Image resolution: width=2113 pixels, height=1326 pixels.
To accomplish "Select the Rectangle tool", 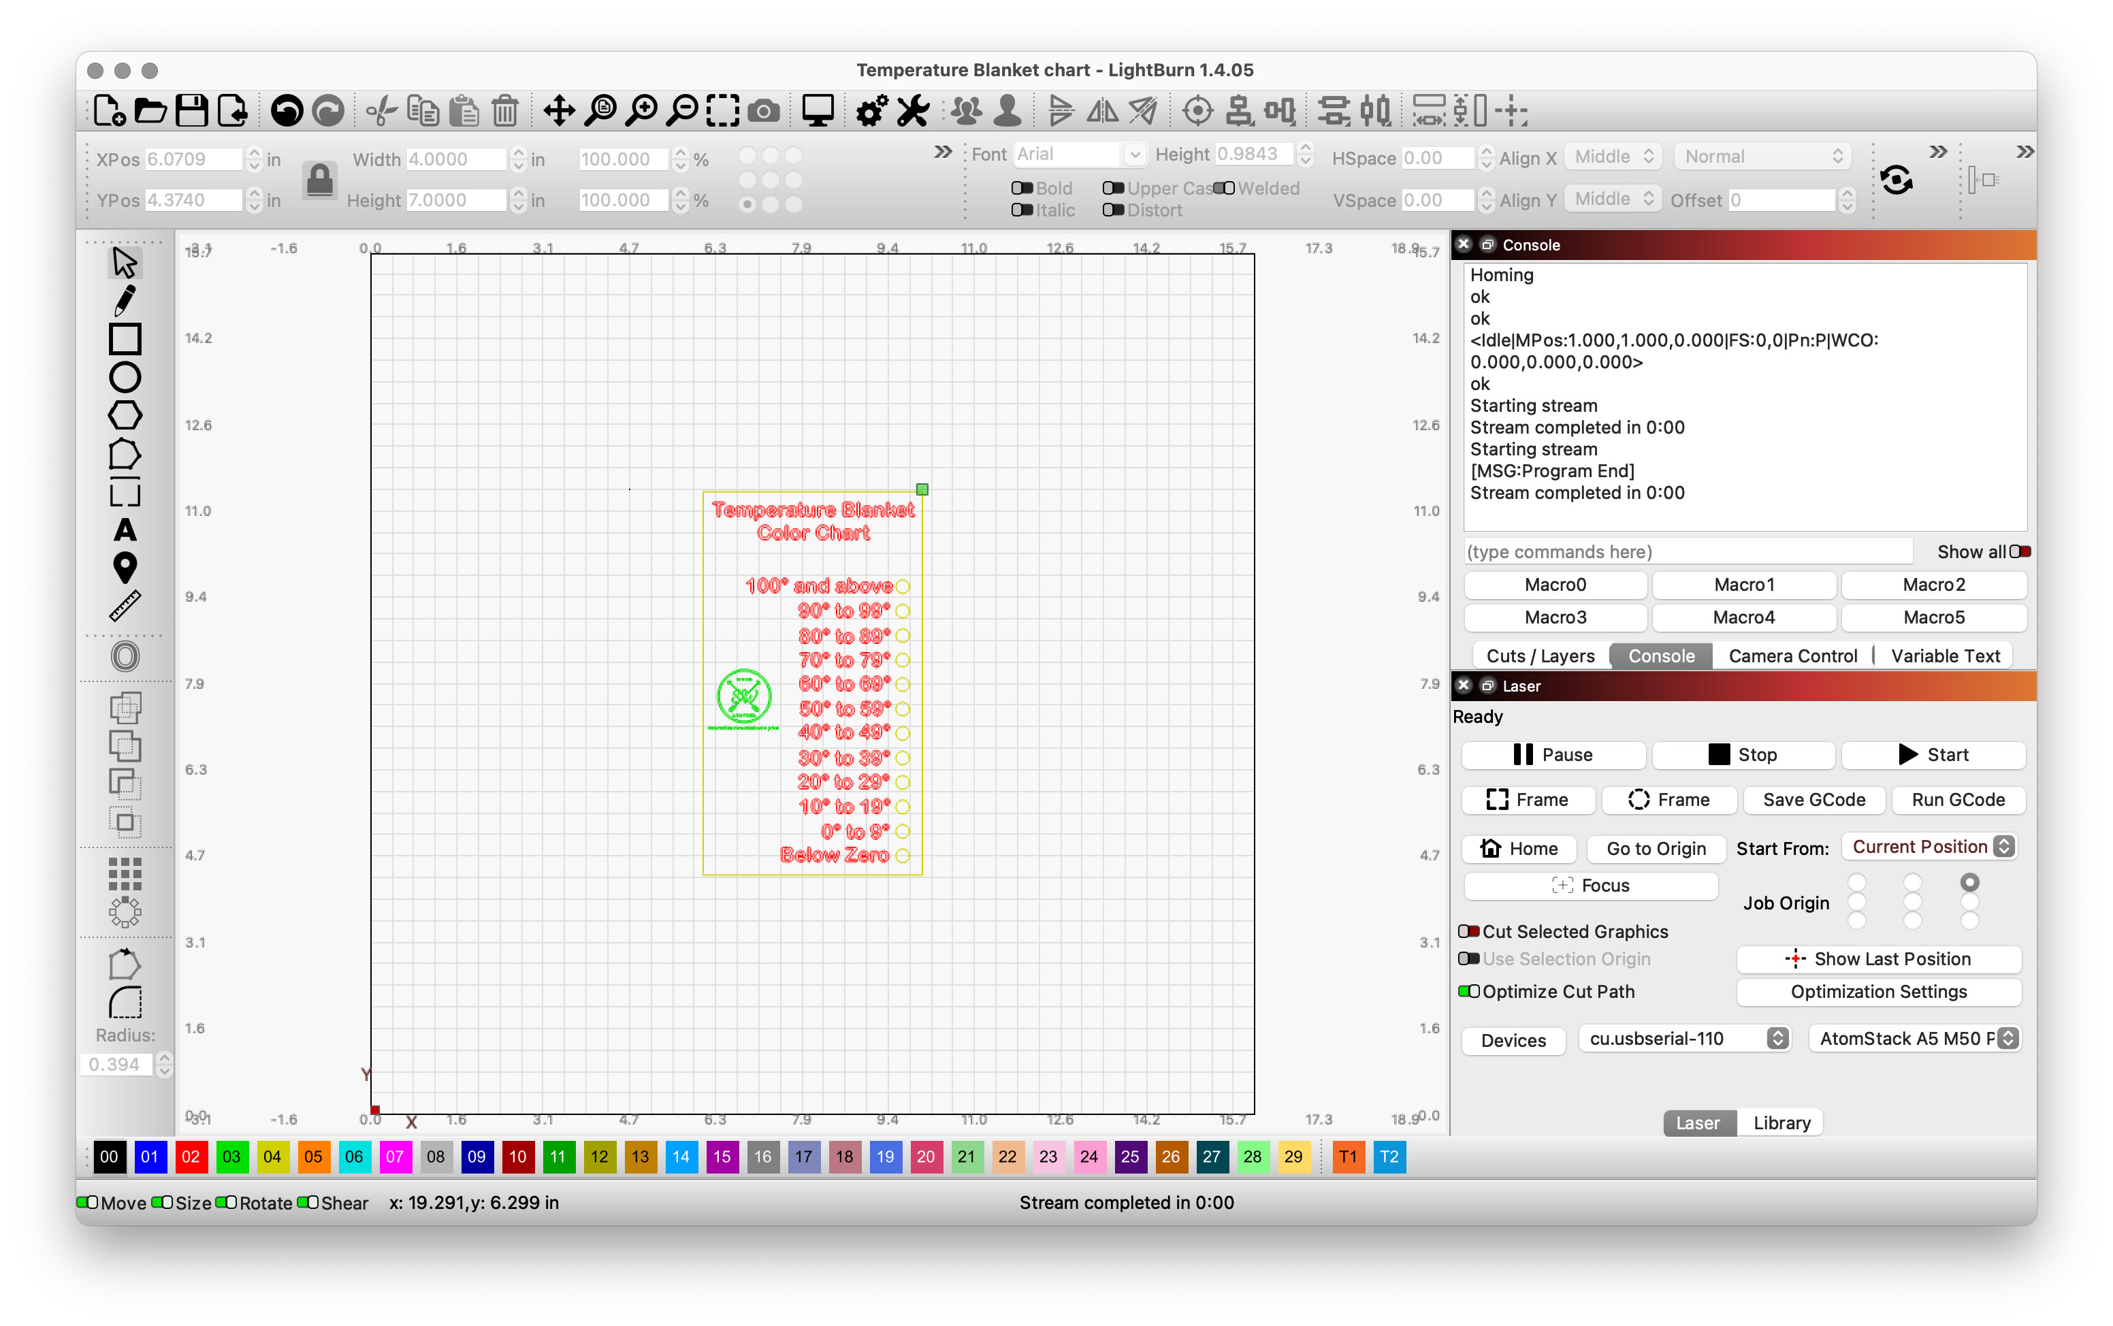I will coord(125,340).
